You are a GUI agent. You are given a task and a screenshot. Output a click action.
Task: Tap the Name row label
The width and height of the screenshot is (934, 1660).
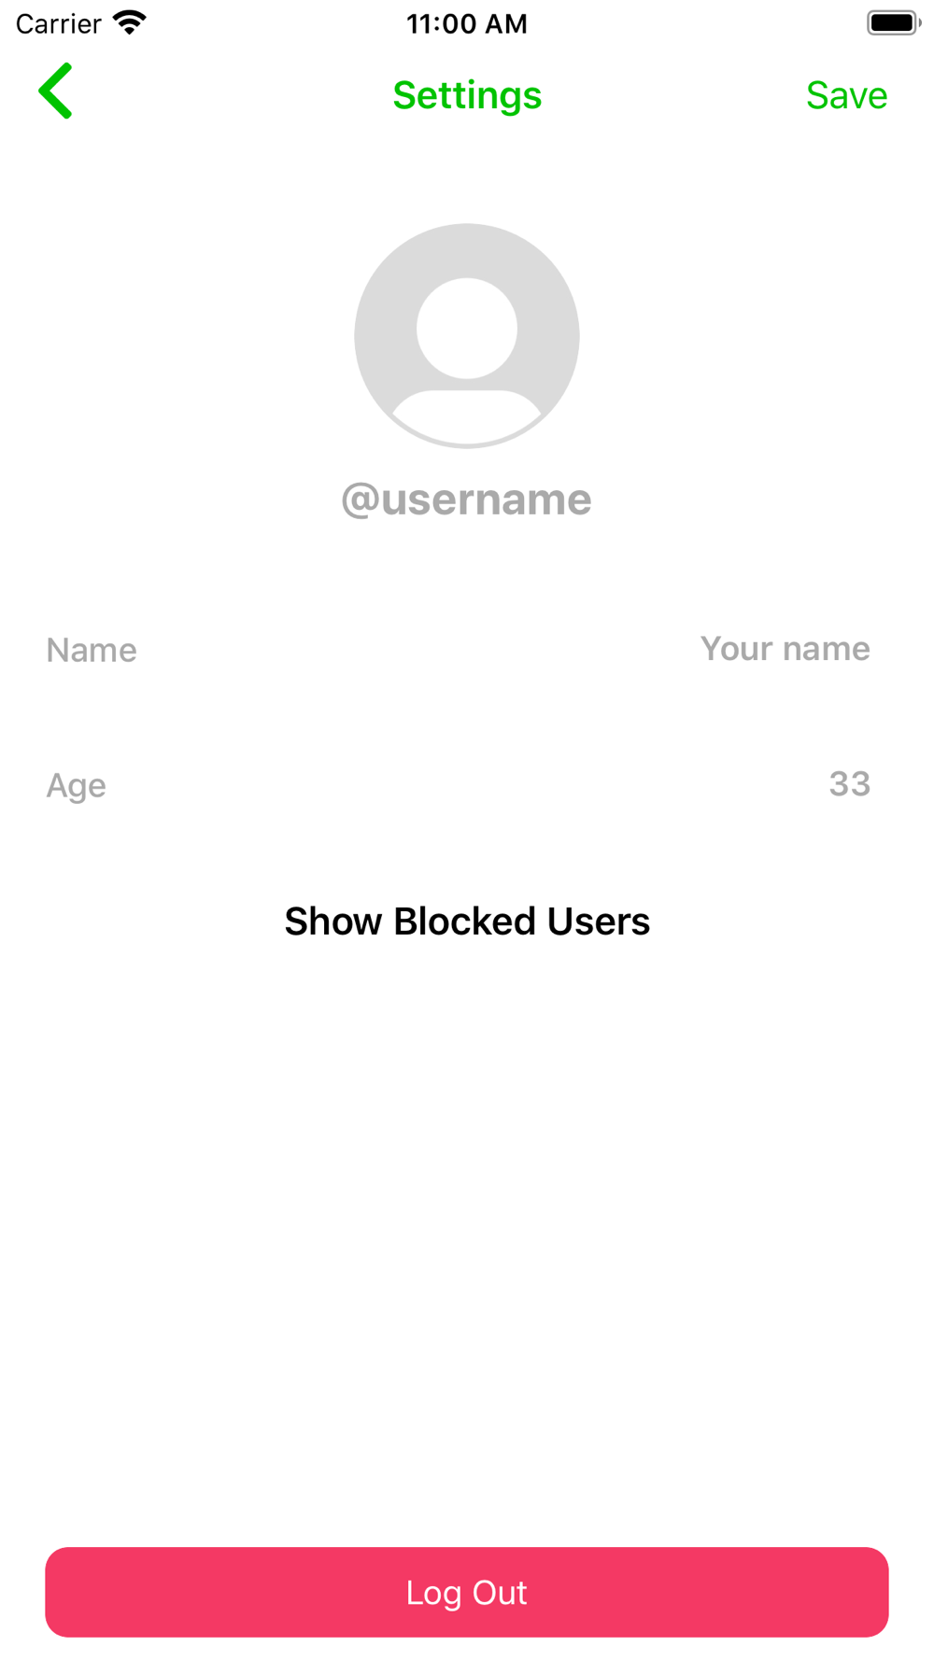92,650
